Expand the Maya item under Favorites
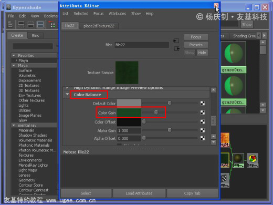This screenshot has width=273, height=205. [x=16, y=60]
